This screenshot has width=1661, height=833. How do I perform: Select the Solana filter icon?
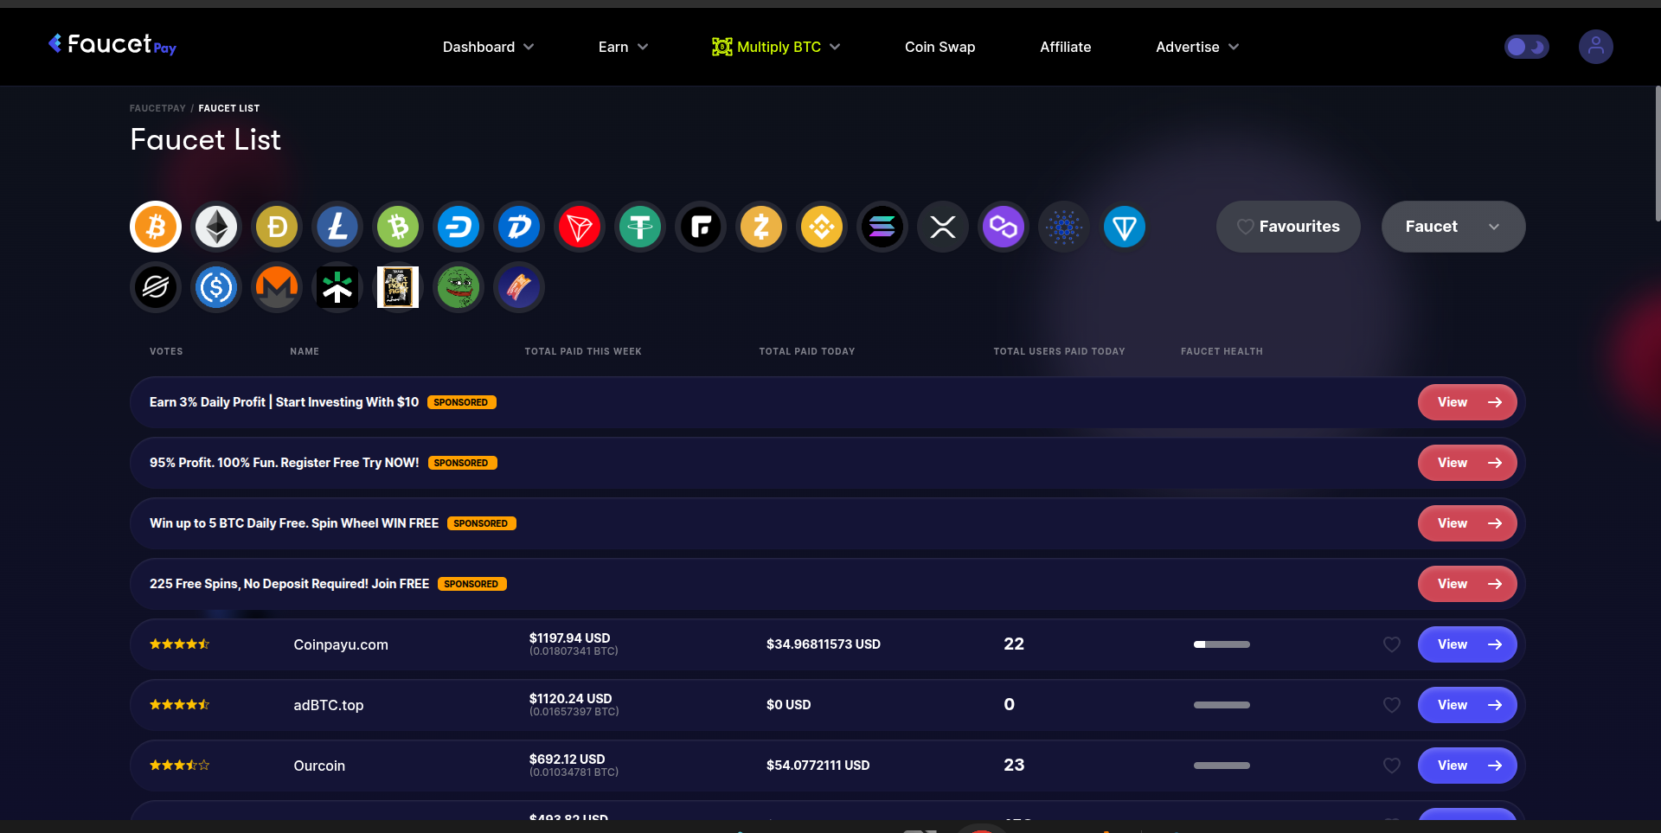pos(882,226)
